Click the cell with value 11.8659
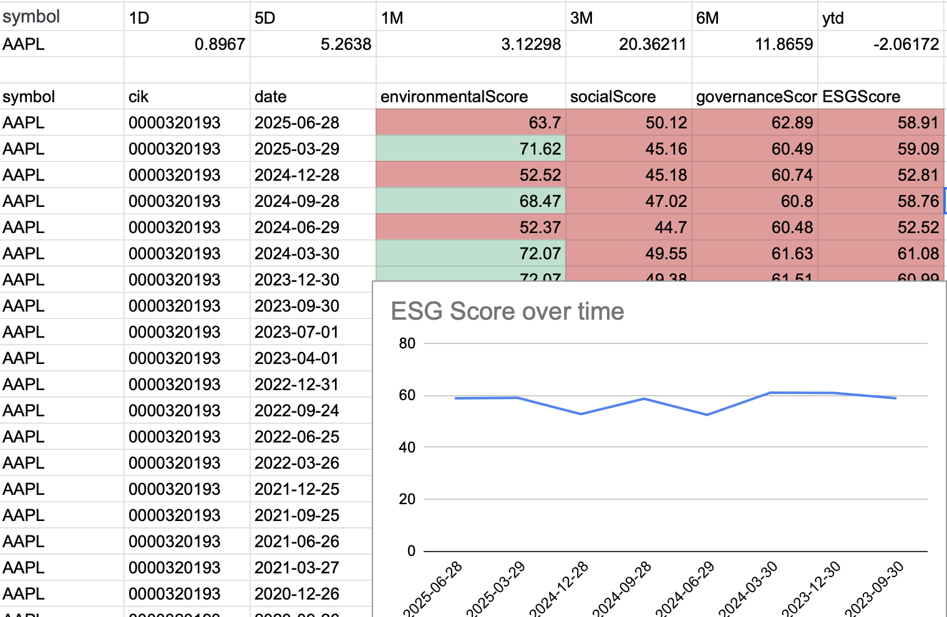 tap(755, 44)
